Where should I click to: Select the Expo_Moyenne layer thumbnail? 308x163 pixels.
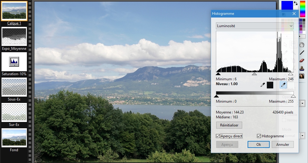tap(14, 36)
